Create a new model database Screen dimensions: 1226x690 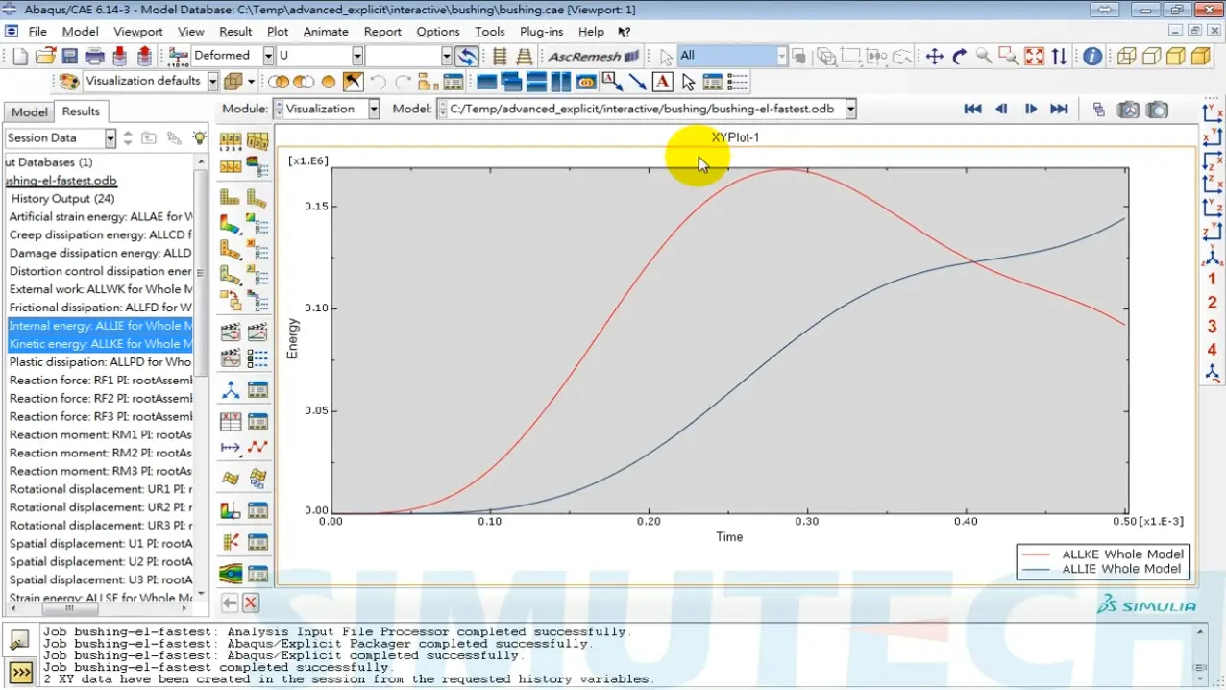[21, 57]
